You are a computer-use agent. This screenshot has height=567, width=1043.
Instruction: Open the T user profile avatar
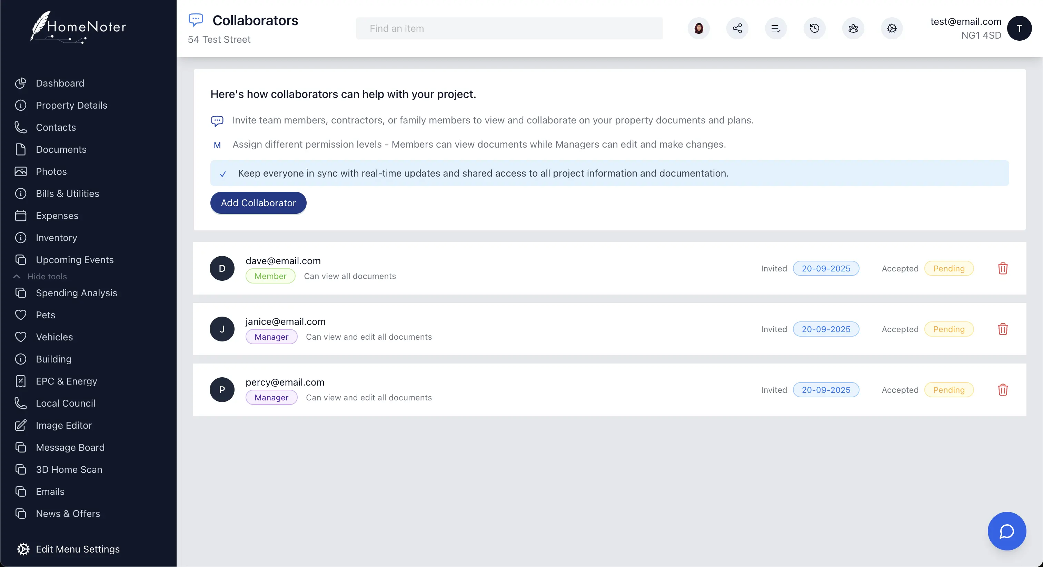tap(1019, 28)
